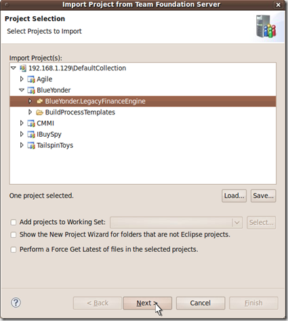Click the Next button

(x=147, y=303)
